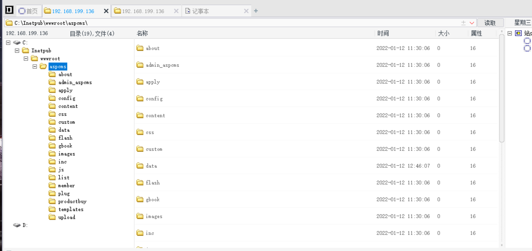532x251 pixels.
Task: Collapse the C: drive tree node
Action: click(x=8, y=43)
